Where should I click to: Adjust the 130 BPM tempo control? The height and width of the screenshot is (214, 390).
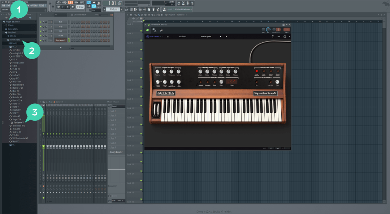[80, 7]
